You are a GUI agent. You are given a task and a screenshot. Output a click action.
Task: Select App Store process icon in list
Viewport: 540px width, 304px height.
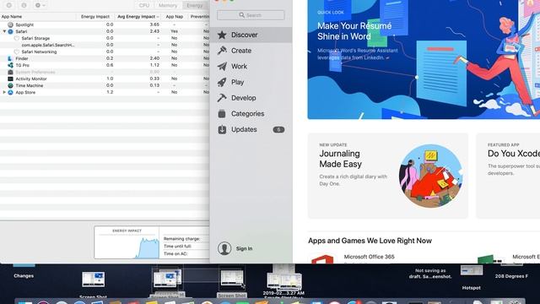10,92
